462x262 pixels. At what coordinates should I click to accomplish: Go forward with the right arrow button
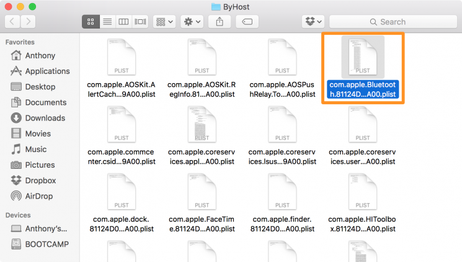point(28,22)
